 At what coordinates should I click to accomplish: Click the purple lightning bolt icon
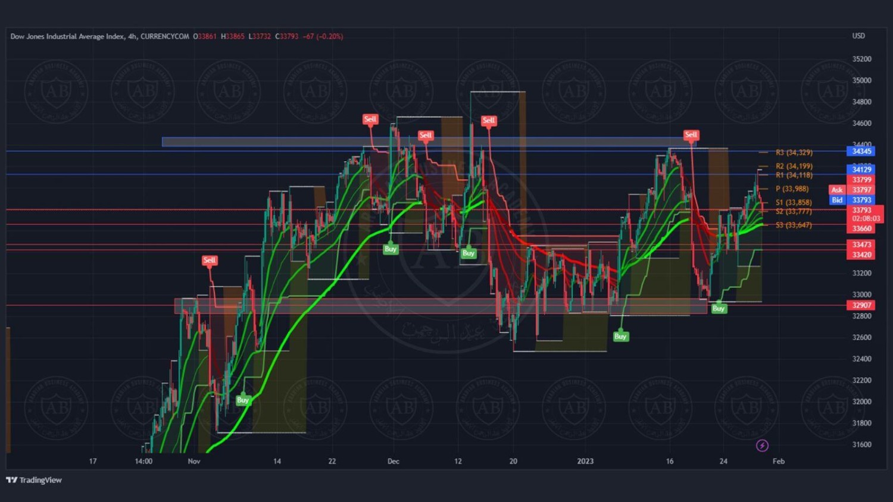pos(762,445)
